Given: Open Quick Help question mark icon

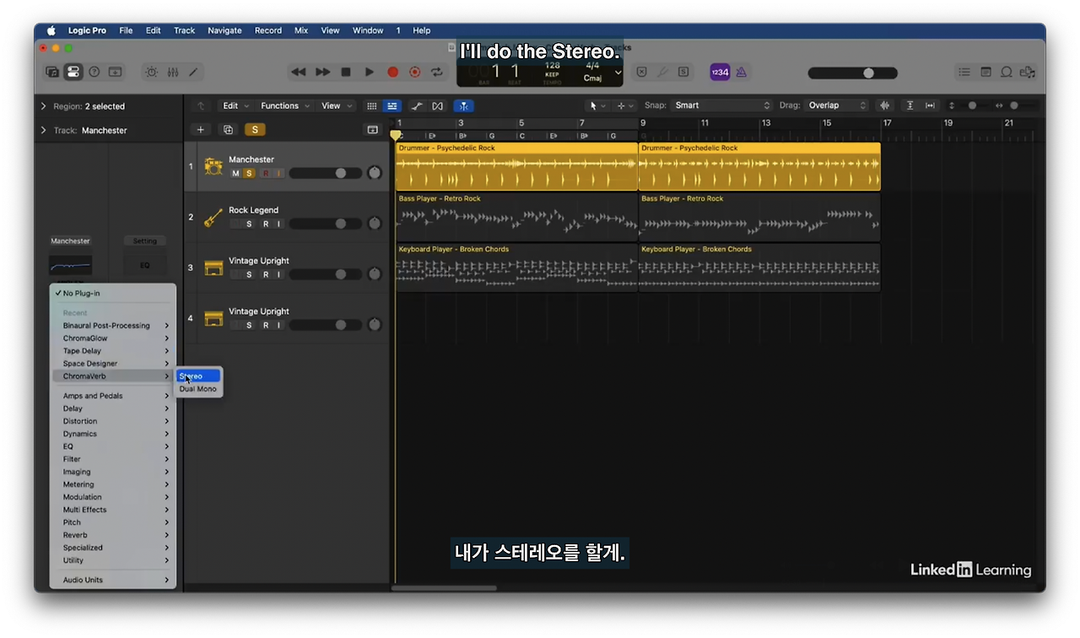Looking at the screenshot, I should pyautogui.click(x=94, y=73).
